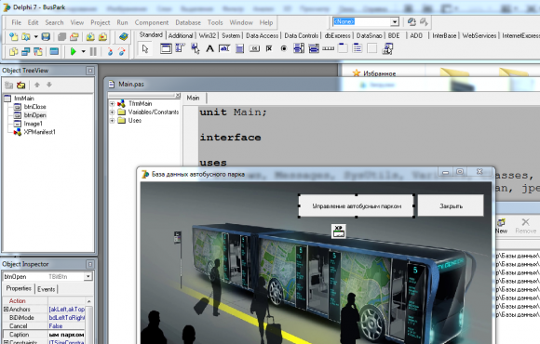Select the Frames component in palette
Viewport: 540px width, 344px height.
click(166, 49)
